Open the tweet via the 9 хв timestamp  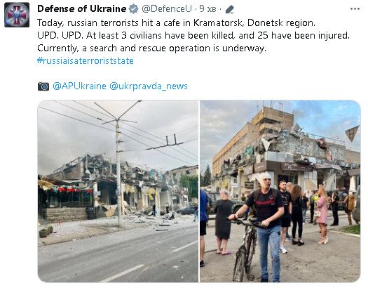207,9
